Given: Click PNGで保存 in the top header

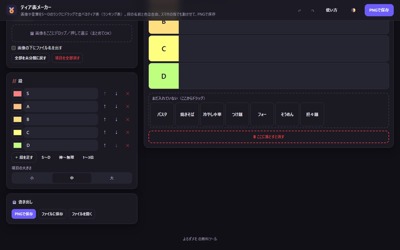Looking at the screenshot, I should (379, 10).
